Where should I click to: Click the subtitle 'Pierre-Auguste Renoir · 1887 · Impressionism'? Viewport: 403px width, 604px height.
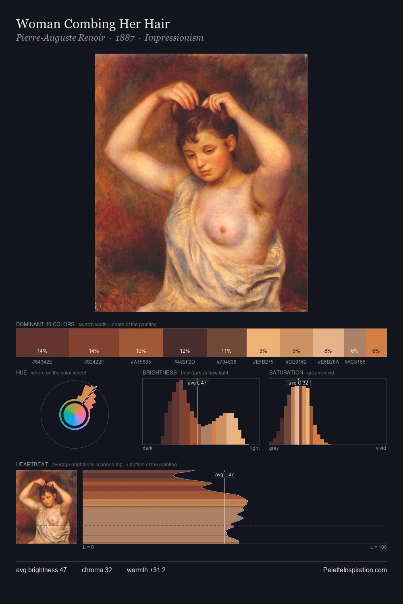point(110,38)
